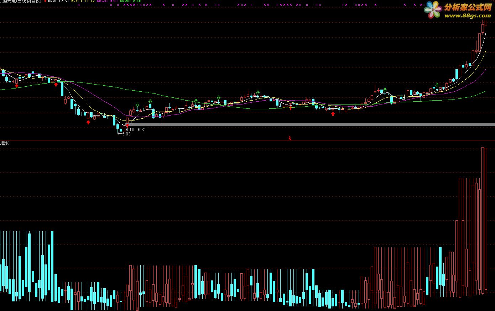Click the rightmost green down-arrow signal
The height and width of the screenshot is (311, 495).
pos(437,85)
